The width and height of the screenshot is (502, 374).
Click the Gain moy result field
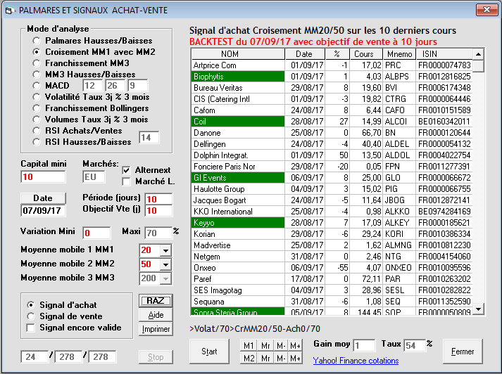click(x=364, y=346)
